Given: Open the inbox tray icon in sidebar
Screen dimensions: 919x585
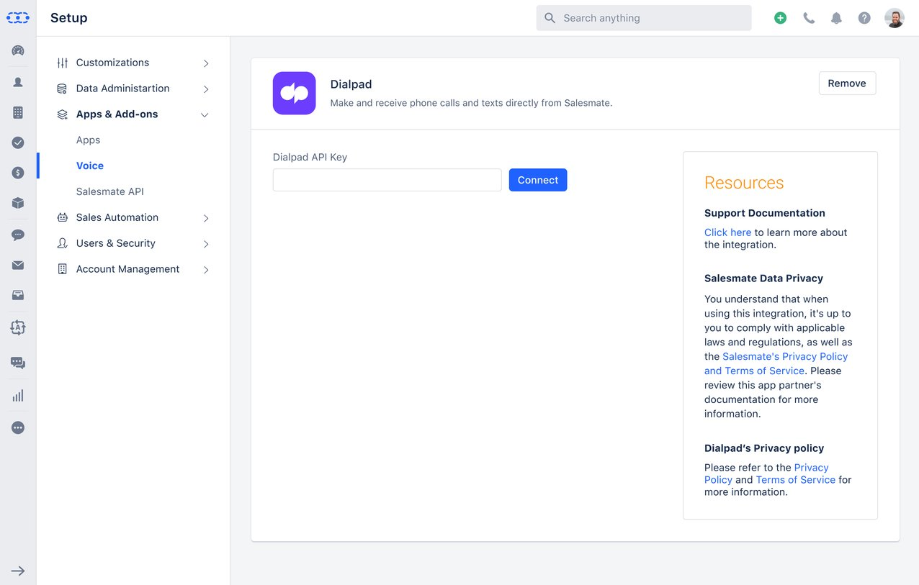Looking at the screenshot, I should (x=18, y=295).
